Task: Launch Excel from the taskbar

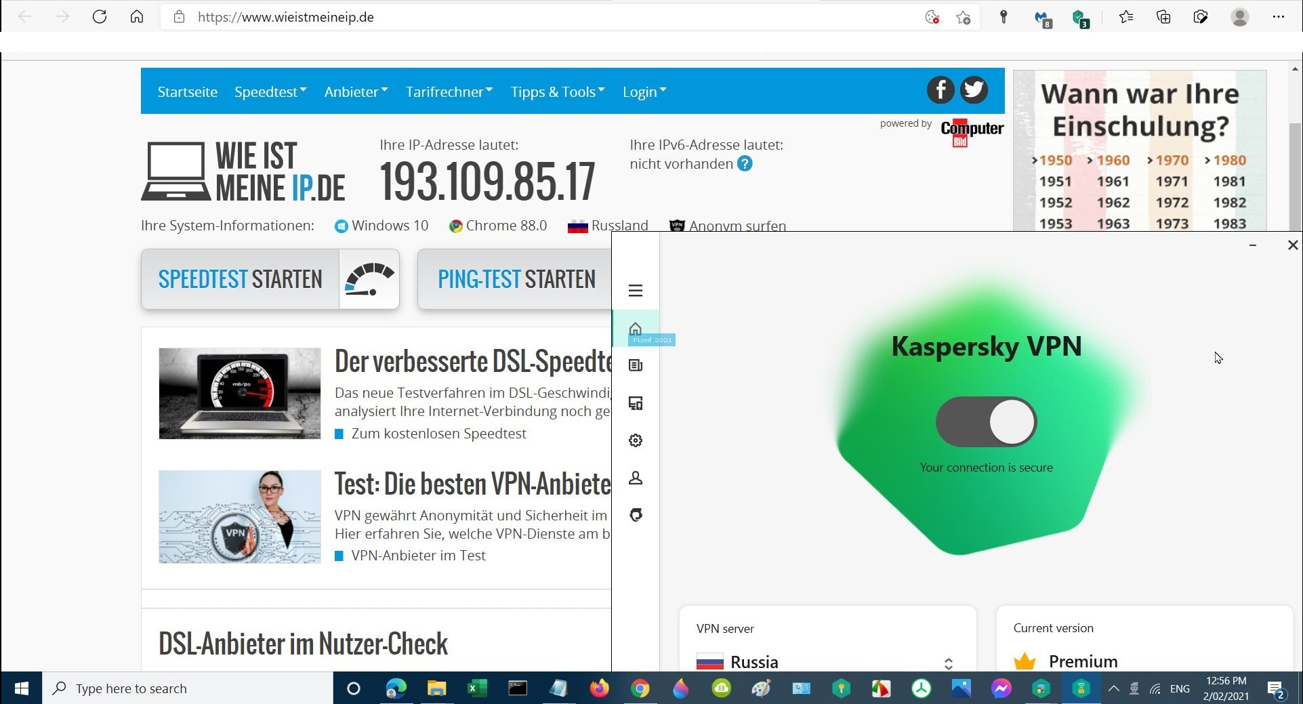Action: 477,688
